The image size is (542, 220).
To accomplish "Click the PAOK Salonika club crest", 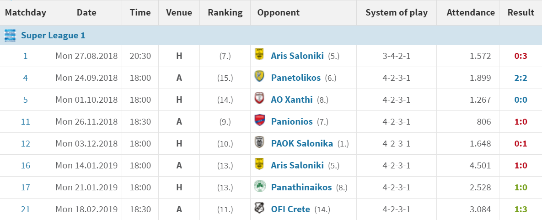I will (x=259, y=142).
